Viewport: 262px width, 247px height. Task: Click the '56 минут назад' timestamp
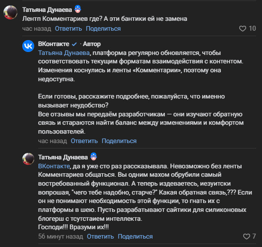[x=60, y=237]
